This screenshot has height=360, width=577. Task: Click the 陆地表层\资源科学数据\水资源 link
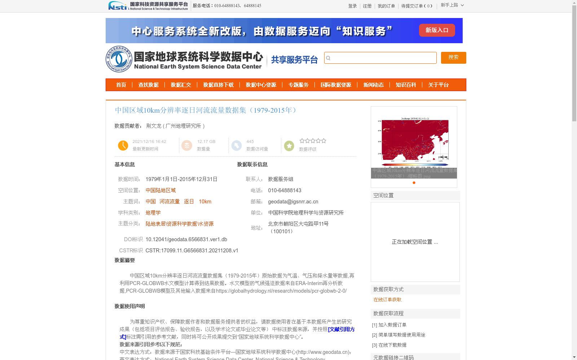click(x=180, y=224)
